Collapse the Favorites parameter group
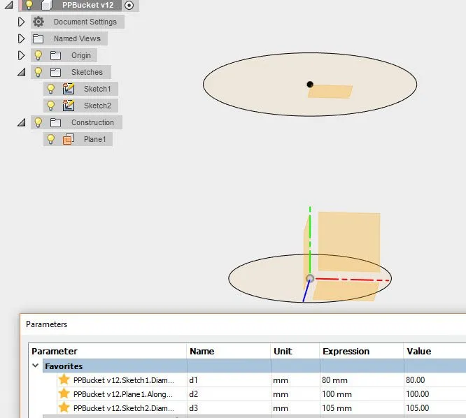Image resolution: width=466 pixels, height=418 pixels. pyautogui.click(x=36, y=366)
